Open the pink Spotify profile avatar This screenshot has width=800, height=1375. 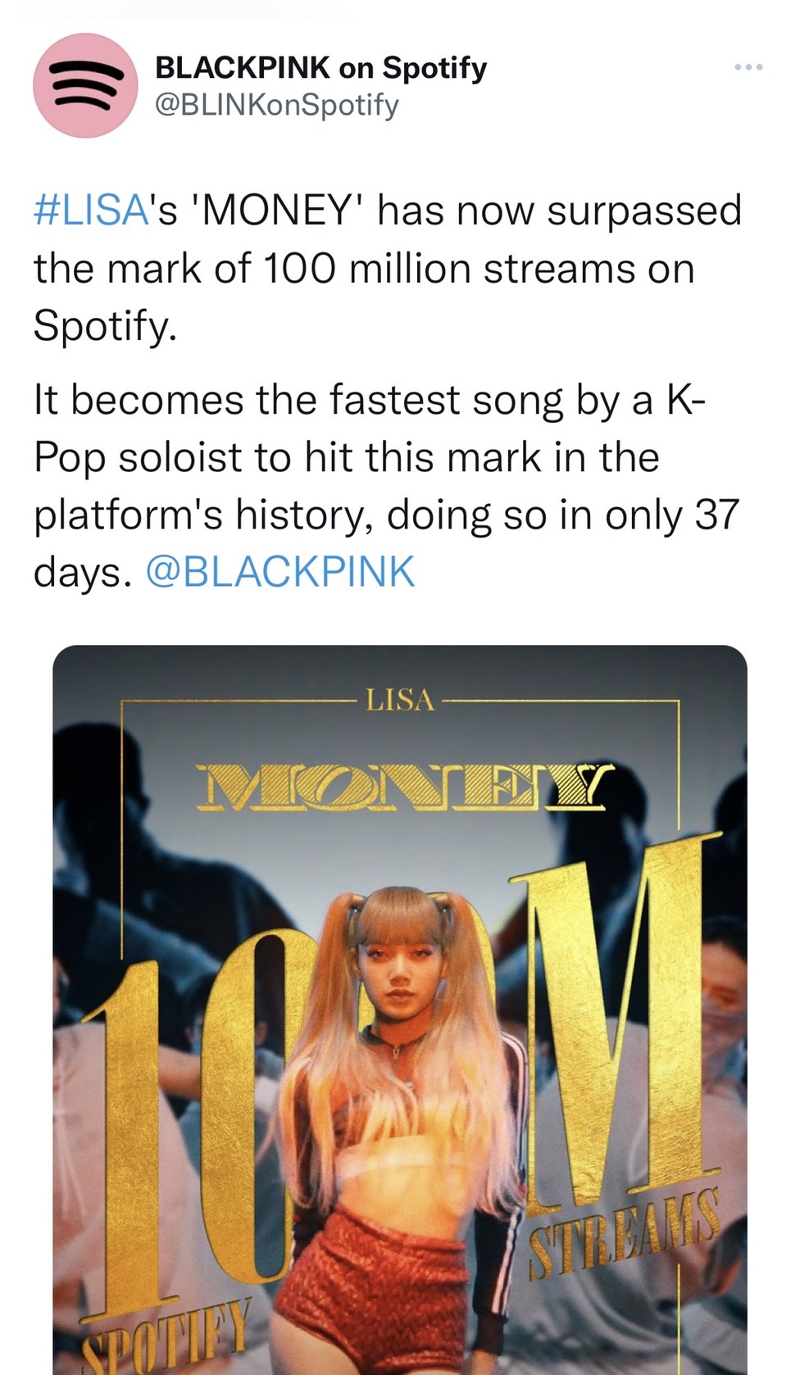(x=84, y=85)
